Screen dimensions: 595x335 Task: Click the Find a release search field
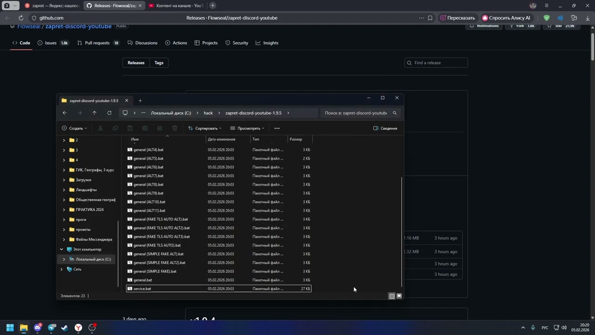tap(436, 63)
